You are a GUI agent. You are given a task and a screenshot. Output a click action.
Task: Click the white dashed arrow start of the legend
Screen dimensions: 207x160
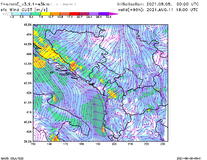(7, 14)
